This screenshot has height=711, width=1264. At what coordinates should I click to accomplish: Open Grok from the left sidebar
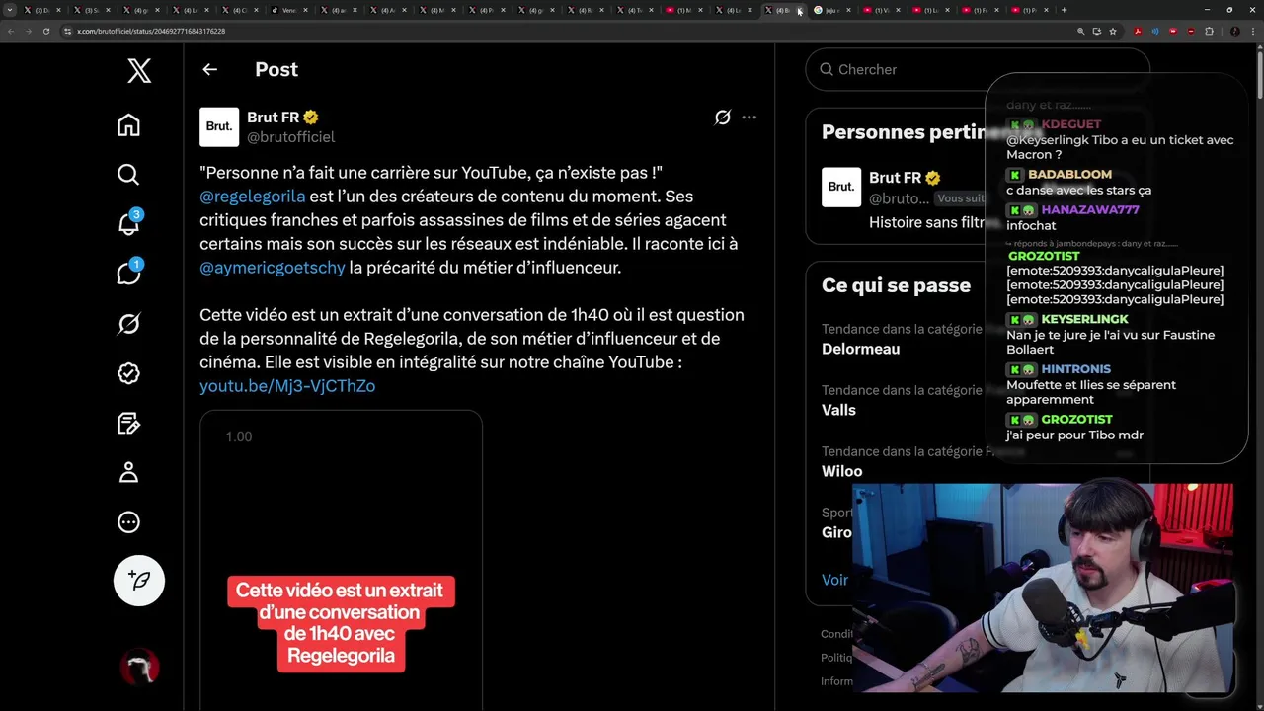pos(128,324)
